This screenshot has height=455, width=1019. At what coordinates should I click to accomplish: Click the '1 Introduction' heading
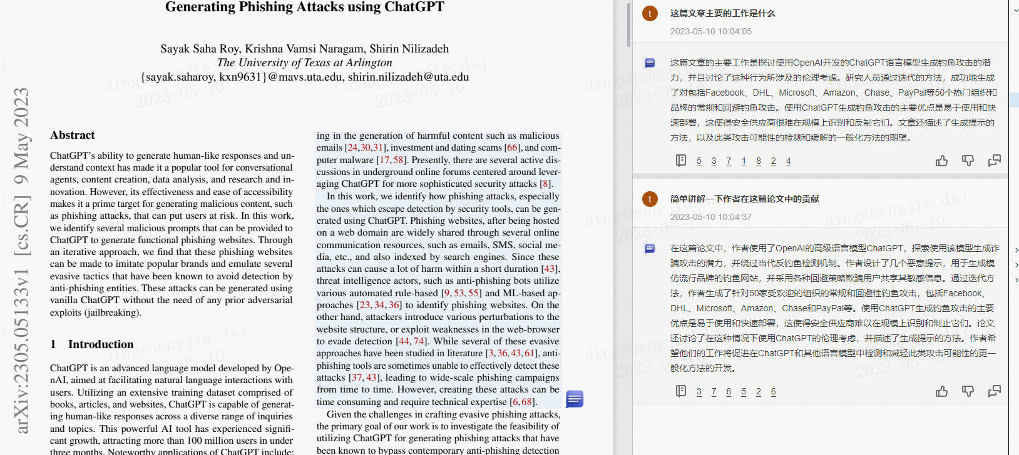[x=92, y=344]
